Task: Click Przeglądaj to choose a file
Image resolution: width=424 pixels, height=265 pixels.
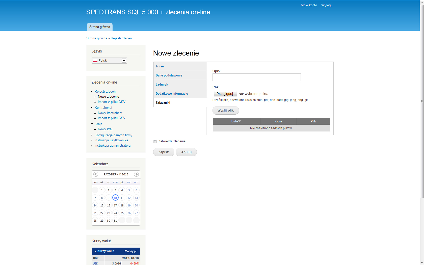Action: (x=225, y=94)
